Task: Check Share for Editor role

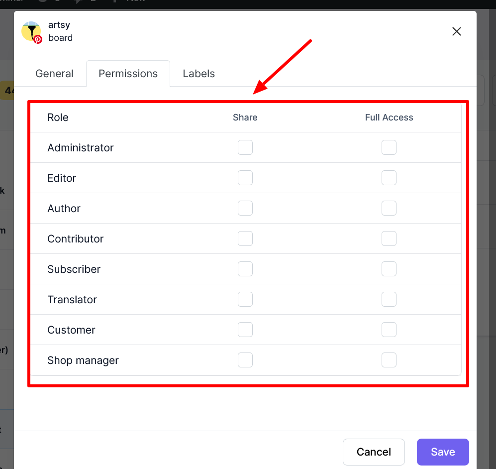Action: click(245, 178)
